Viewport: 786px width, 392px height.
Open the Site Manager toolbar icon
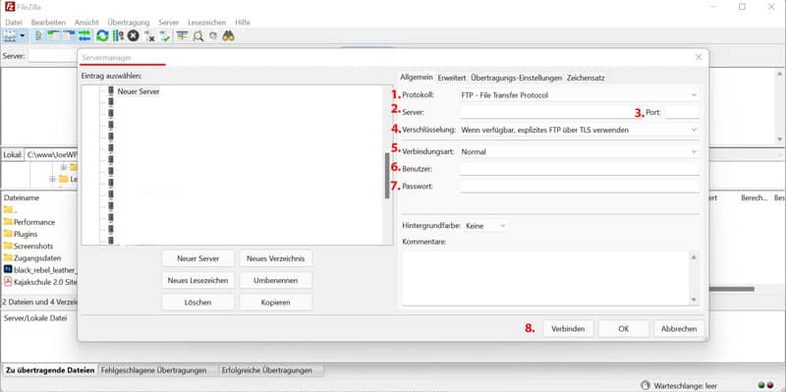(x=10, y=36)
